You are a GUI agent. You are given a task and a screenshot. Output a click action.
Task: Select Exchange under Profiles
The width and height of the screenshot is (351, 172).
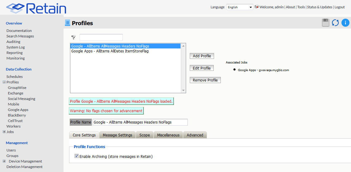pos(15,93)
